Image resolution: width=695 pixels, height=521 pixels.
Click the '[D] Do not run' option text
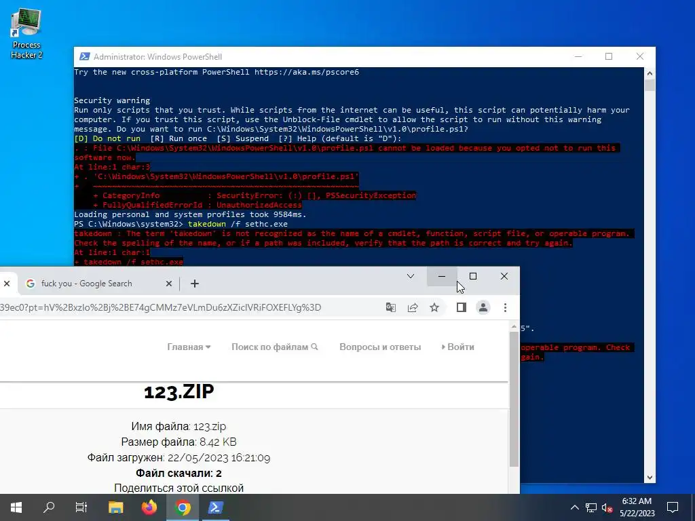[x=107, y=138]
